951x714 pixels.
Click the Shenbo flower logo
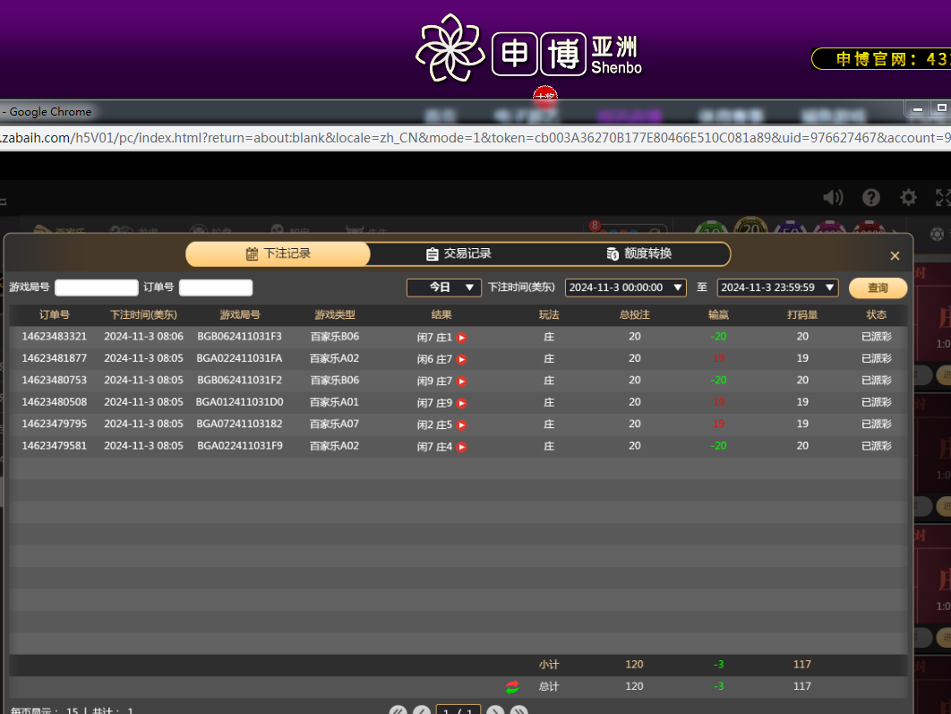click(x=450, y=48)
